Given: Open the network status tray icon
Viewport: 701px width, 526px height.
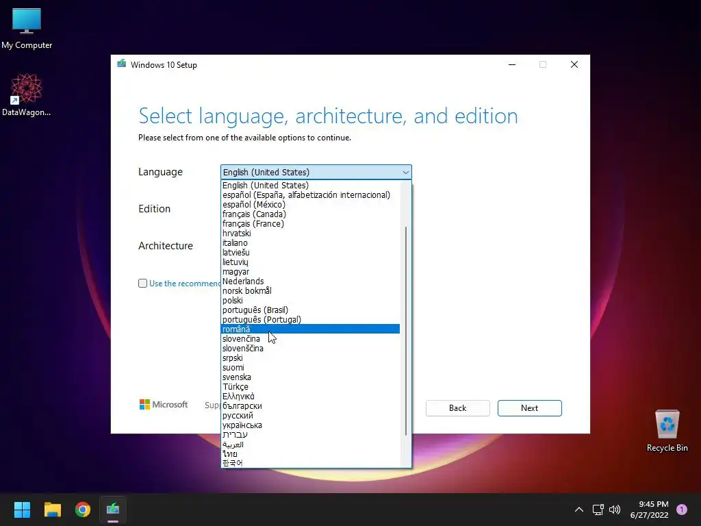Looking at the screenshot, I should (x=598, y=510).
